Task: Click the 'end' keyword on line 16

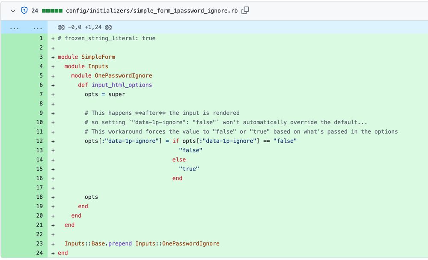Action: tap(178, 178)
